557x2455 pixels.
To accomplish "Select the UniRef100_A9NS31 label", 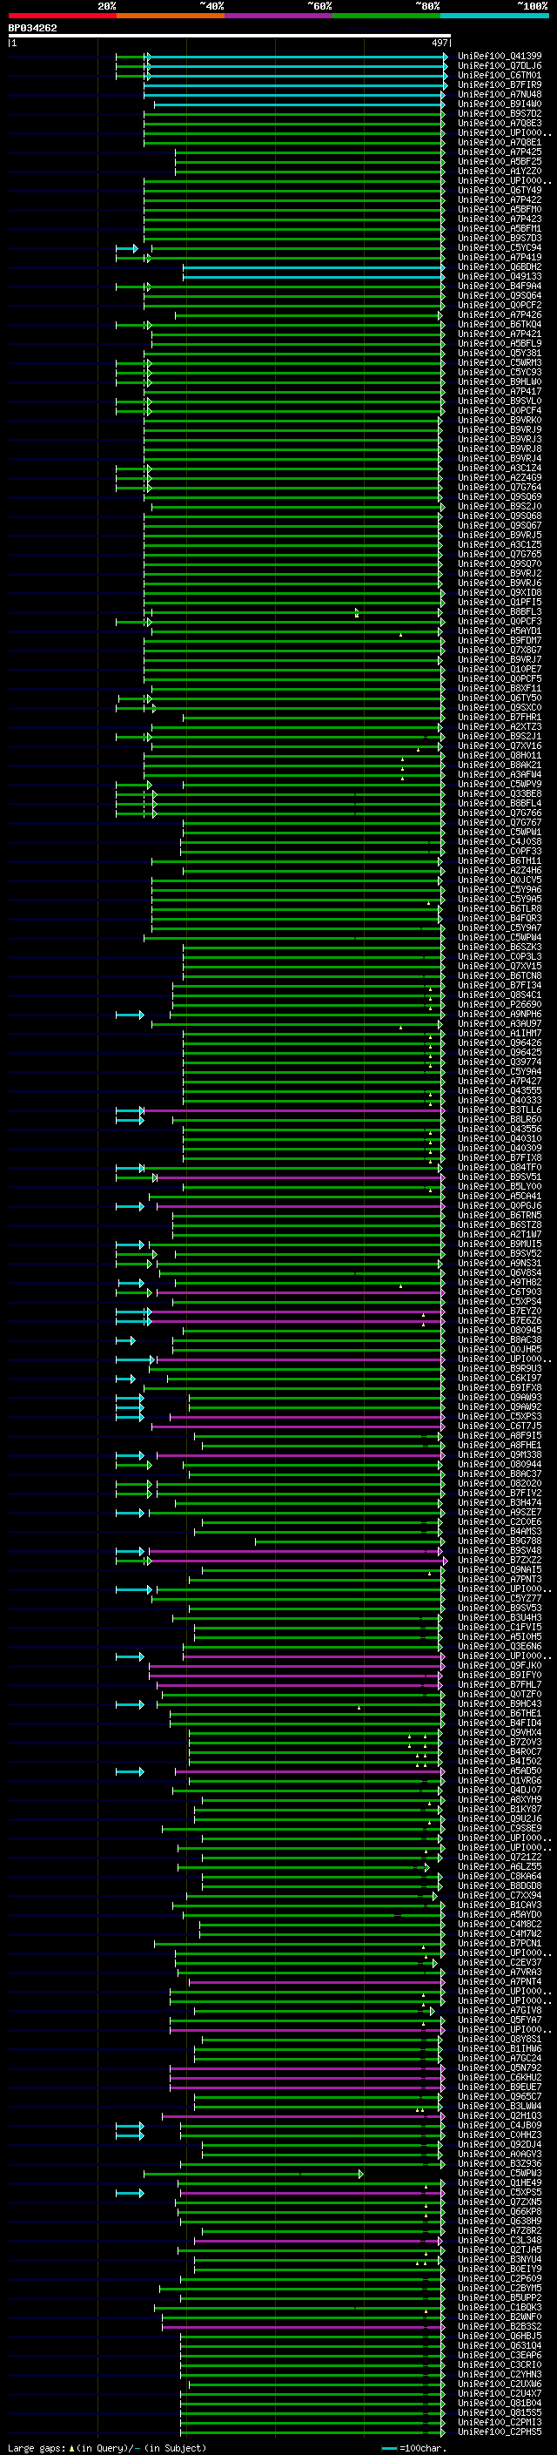I will click(500, 1263).
